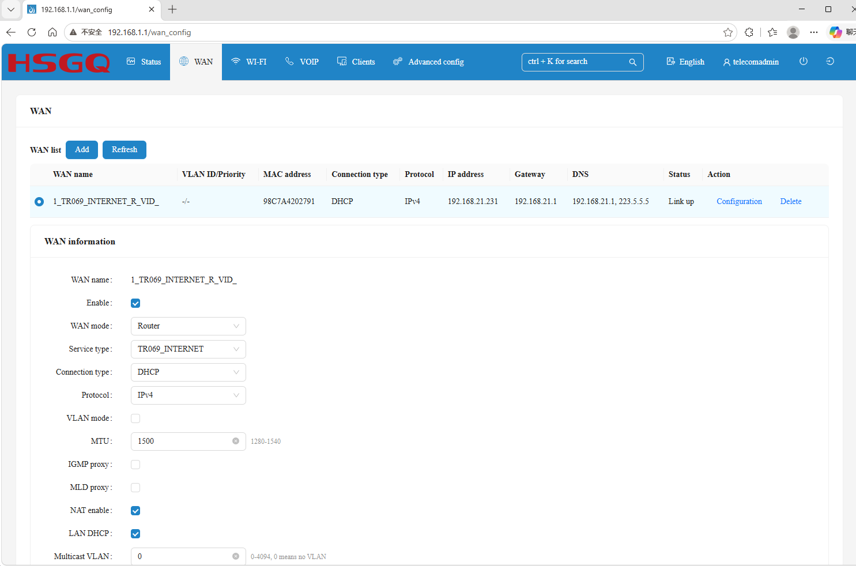The width and height of the screenshot is (856, 566).
Task: Click the browser profile avatar
Action: pos(793,32)
